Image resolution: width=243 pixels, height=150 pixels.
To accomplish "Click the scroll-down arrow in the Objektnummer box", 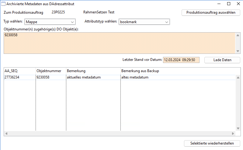I will (x=238, y=51).
